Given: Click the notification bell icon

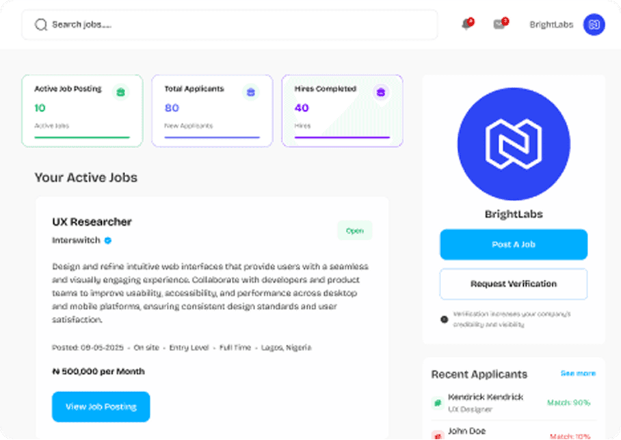Looking at the screenshot, I should pyautogui.click(x=467, y=25).
